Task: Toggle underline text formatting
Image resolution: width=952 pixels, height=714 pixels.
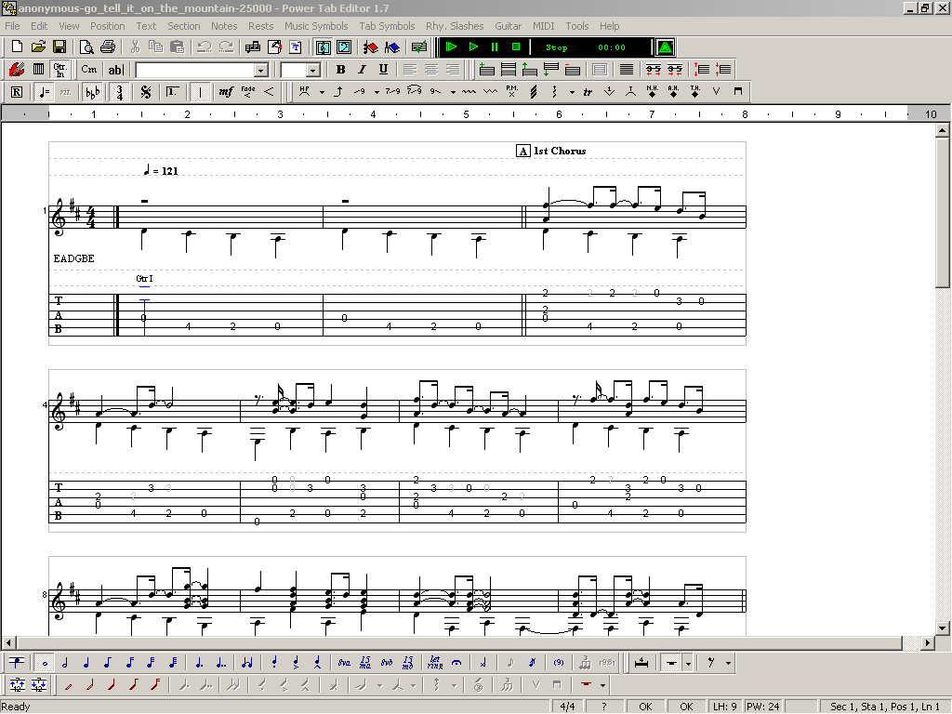Action: (x=383, y=69)
